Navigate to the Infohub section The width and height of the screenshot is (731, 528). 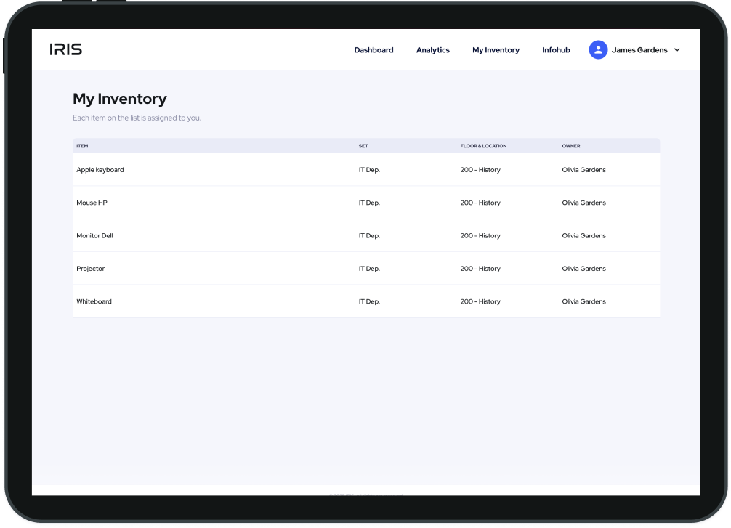click(556, 49)
